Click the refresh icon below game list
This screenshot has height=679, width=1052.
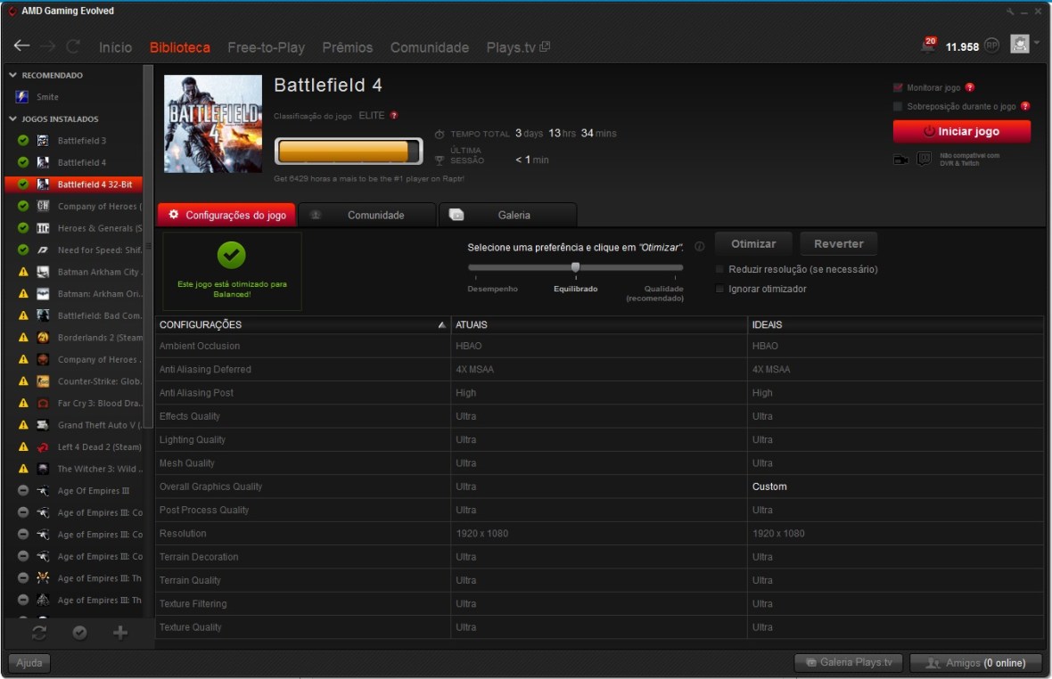39,632
